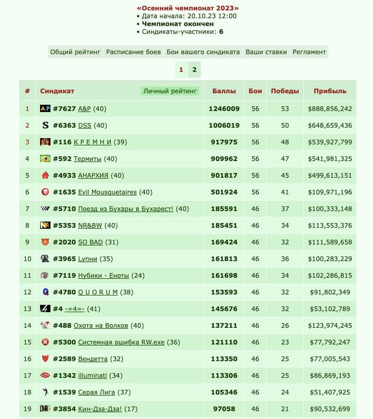The height and width of the screenshot is (419, 373).
Task: Switch to Личный рейтинг view
Action: click(170, 91)
